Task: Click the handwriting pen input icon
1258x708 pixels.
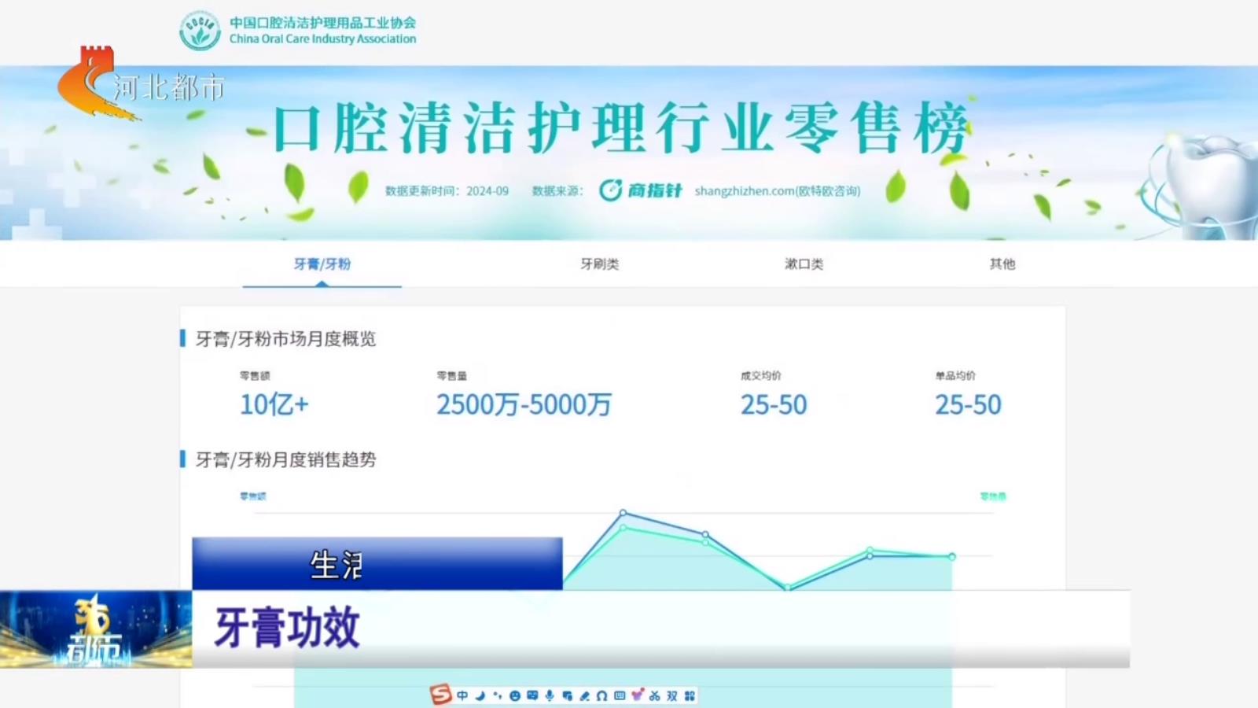Action: (584, 695)
